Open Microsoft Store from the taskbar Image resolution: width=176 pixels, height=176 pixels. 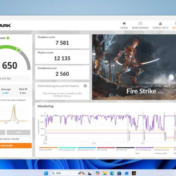click(x=119, y=173)
